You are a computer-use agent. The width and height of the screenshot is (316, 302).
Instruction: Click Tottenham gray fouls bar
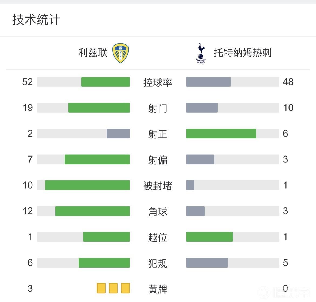[207, 263]
